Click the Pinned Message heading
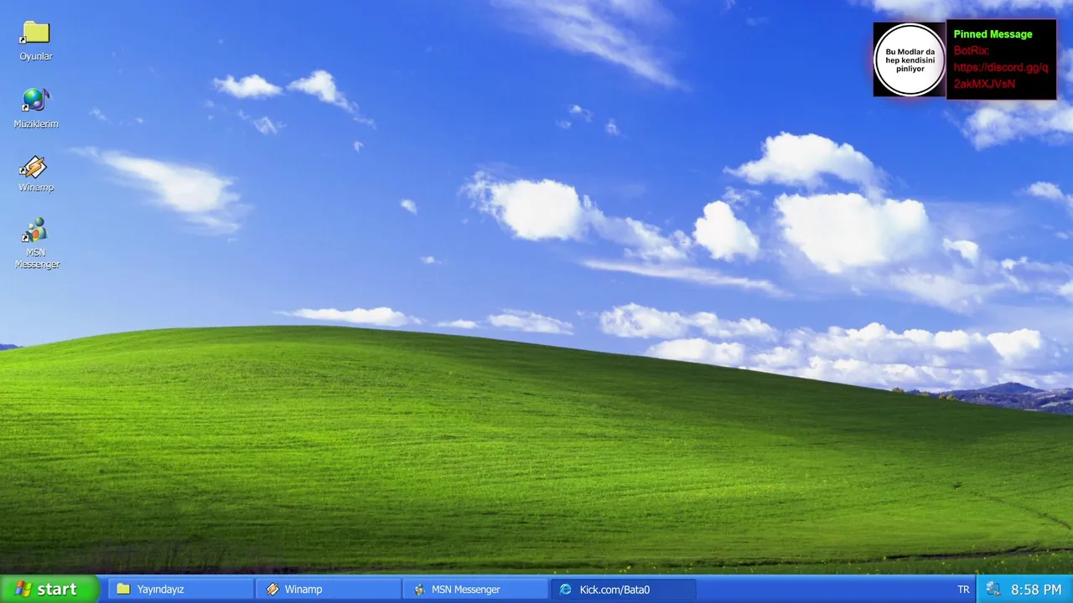 (993, 34)
